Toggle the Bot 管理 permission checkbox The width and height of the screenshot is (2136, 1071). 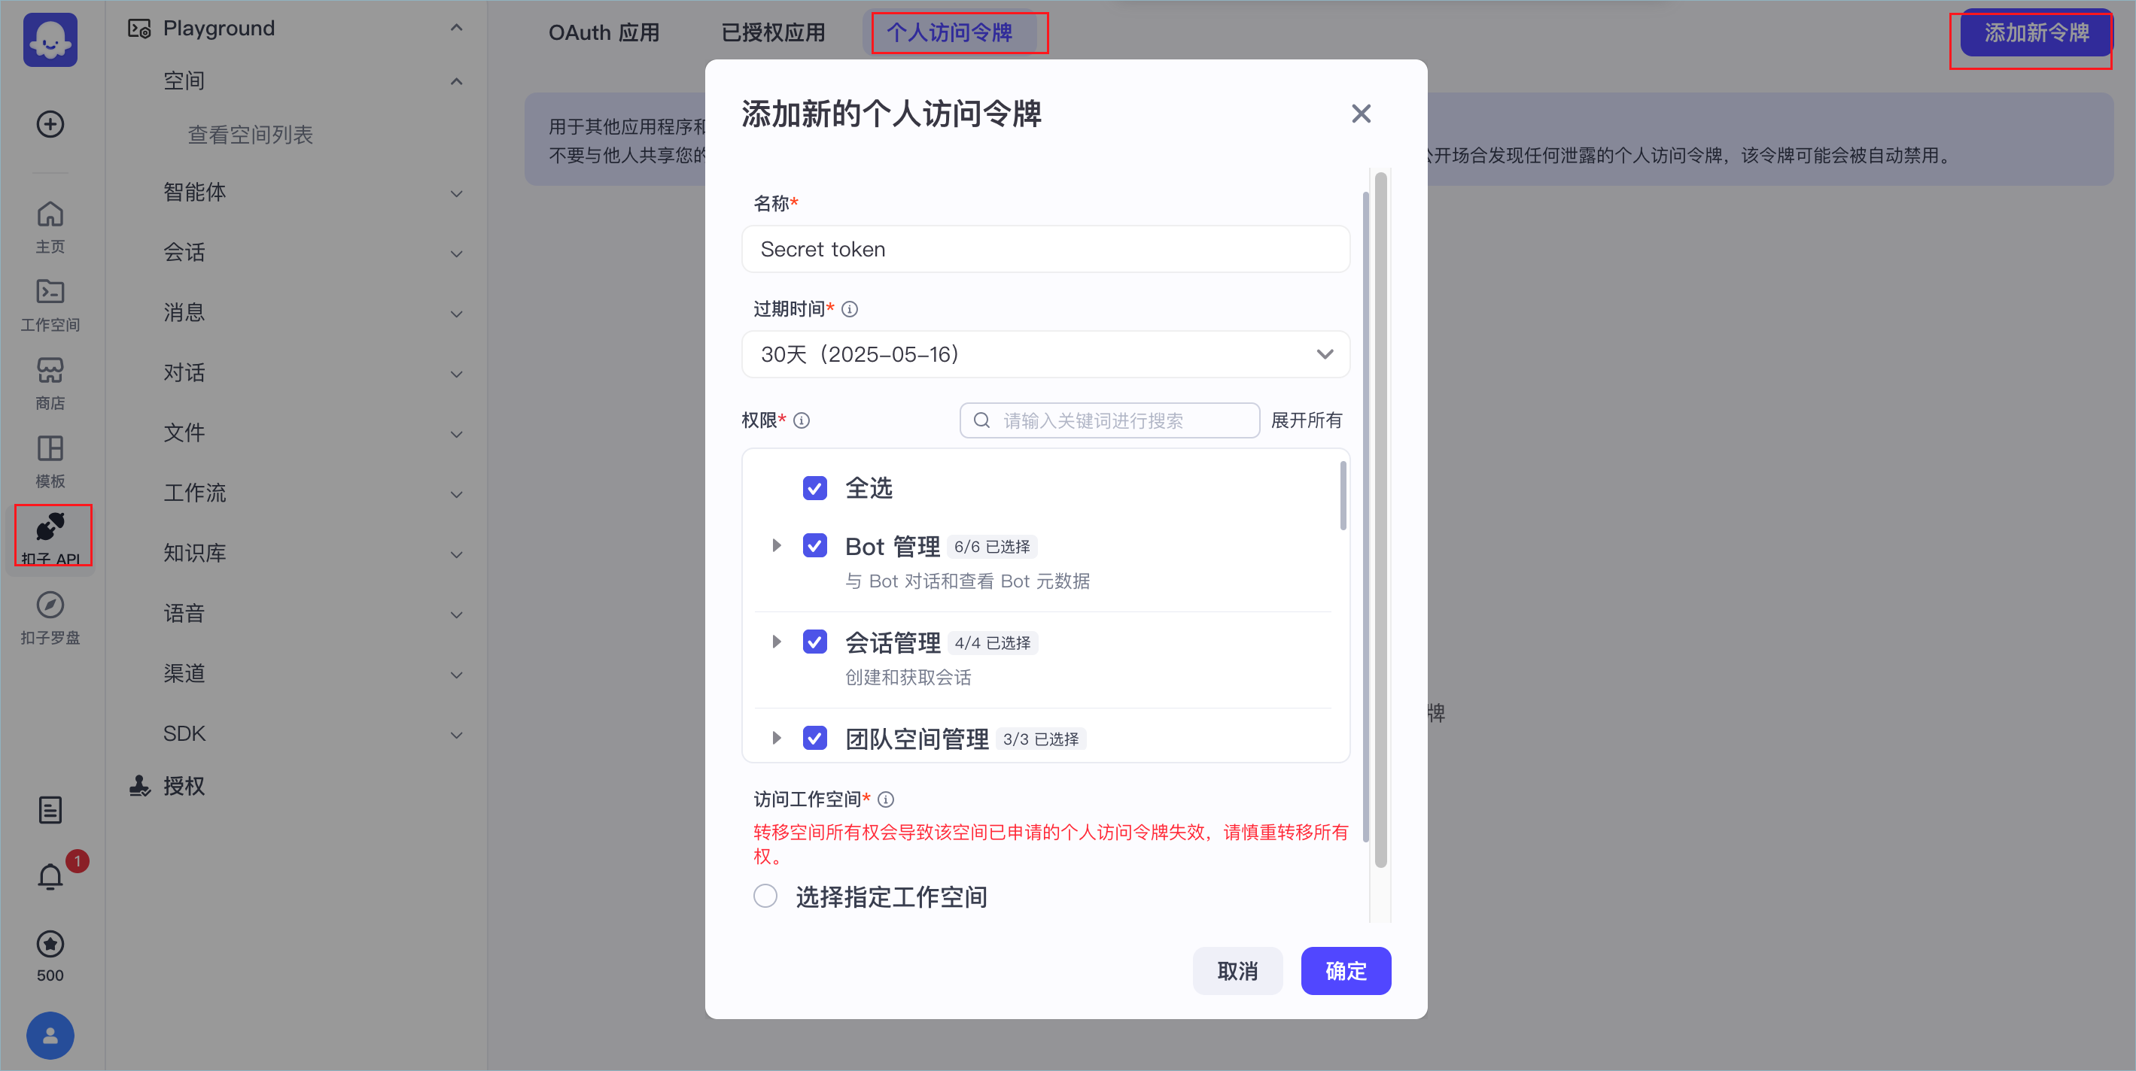[x=814, y=546]
